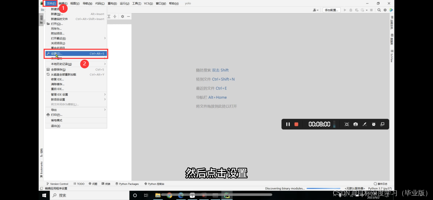
Task: Select 退出(X) menu entry
Action: [x=76, y=126]
